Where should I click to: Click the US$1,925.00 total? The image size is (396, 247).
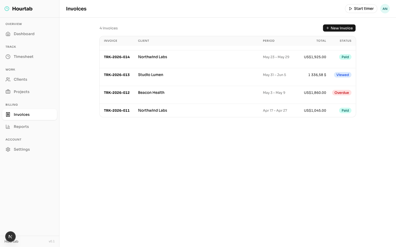[315, 57]
